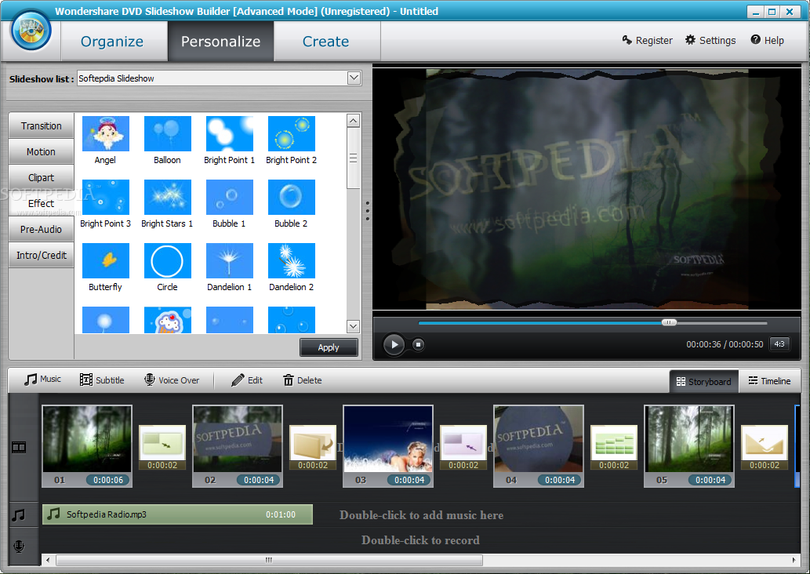This screenshot has width=810, height=574.
Task: Open Register from the top bar
Action: pyautogui.click(x=647, y=40)
